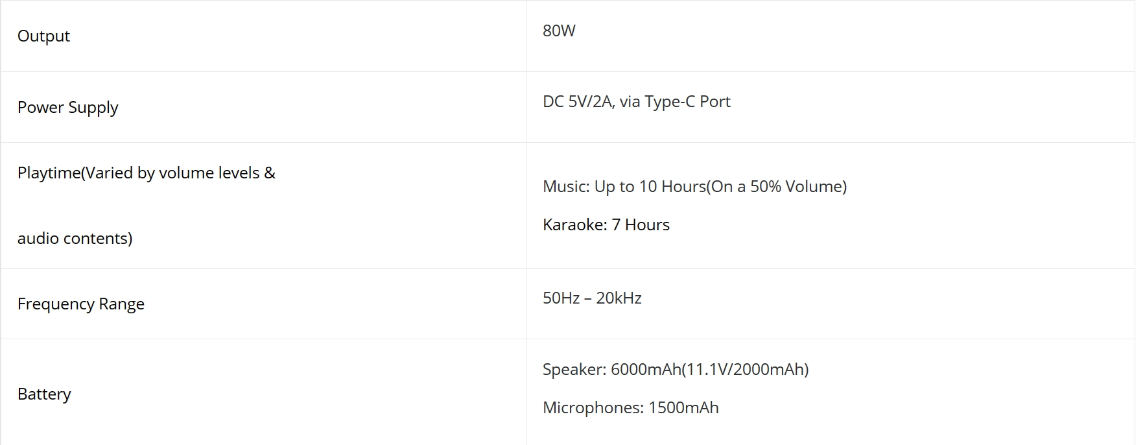Click the Power Supply label
The image size is (1145, 445).
click(x=67, y=107)
